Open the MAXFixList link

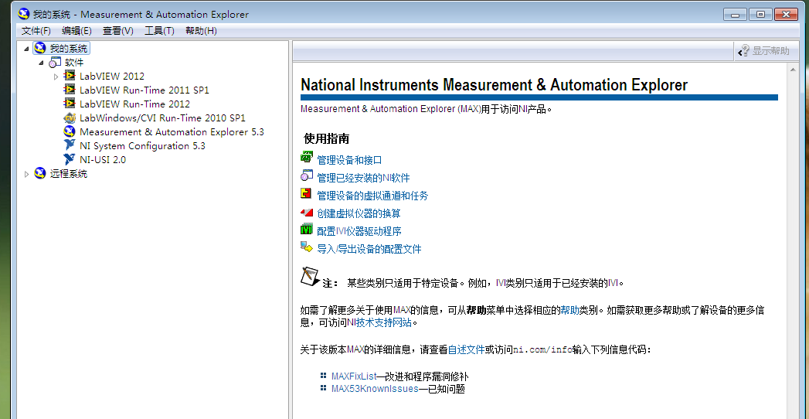[x=354, y=376]
